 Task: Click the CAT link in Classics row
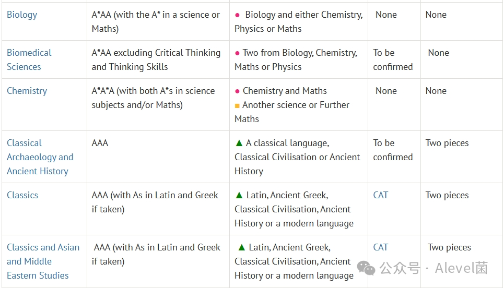coord(381,195)
